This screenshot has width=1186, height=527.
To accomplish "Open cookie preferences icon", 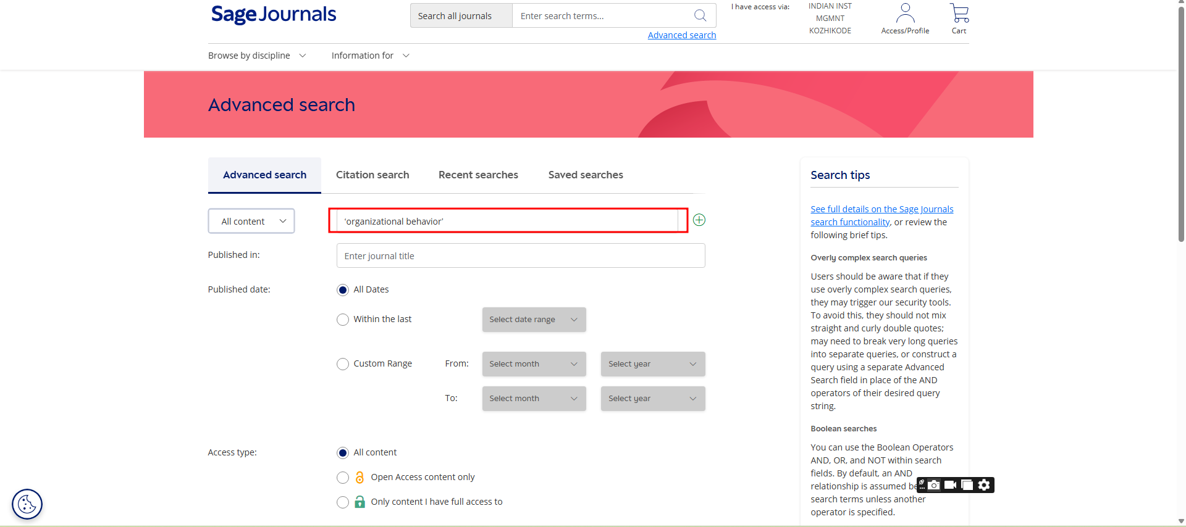I will click(x=27, y=504).
